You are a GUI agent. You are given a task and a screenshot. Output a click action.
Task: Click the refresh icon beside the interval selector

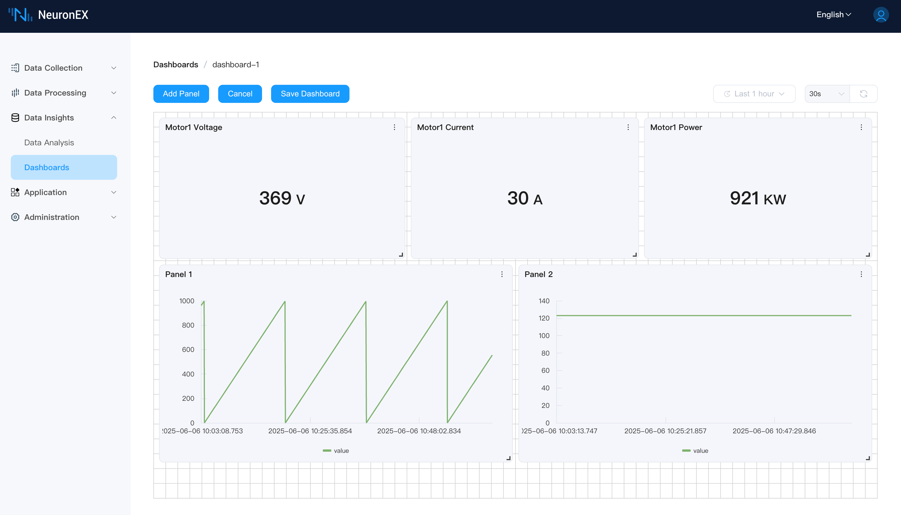(x=864, y=94)
